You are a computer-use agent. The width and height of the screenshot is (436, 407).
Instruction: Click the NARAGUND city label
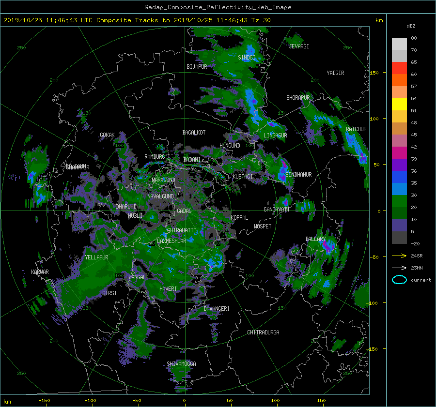click(164, 180)
